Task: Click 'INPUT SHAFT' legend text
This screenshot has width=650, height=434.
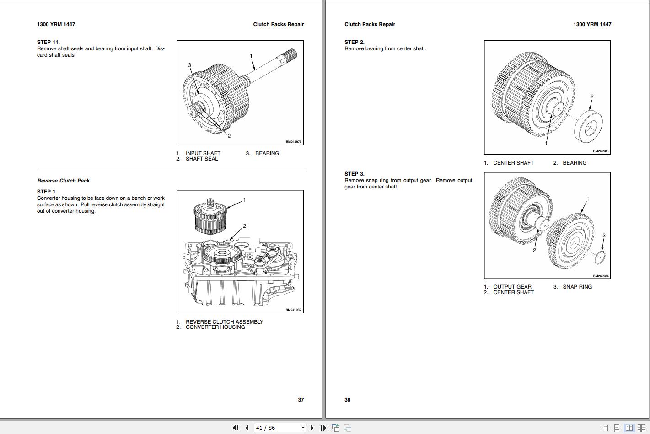Action: coord(203,153)
